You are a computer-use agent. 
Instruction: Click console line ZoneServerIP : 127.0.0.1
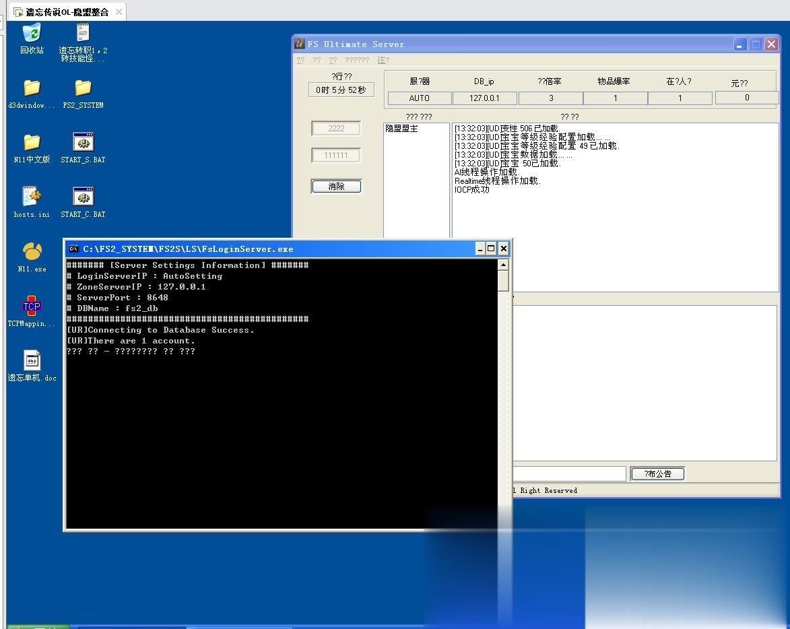point(136,286)
